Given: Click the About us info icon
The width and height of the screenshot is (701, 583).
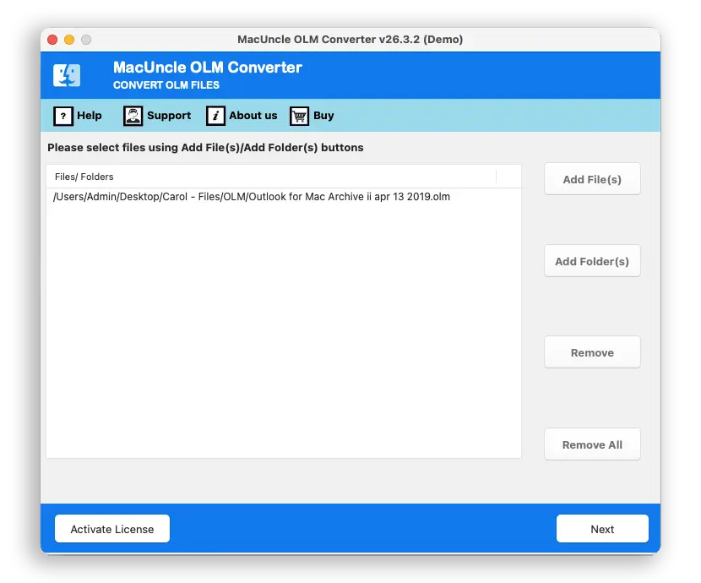Looking at the screenshot, I should [215, 117].
